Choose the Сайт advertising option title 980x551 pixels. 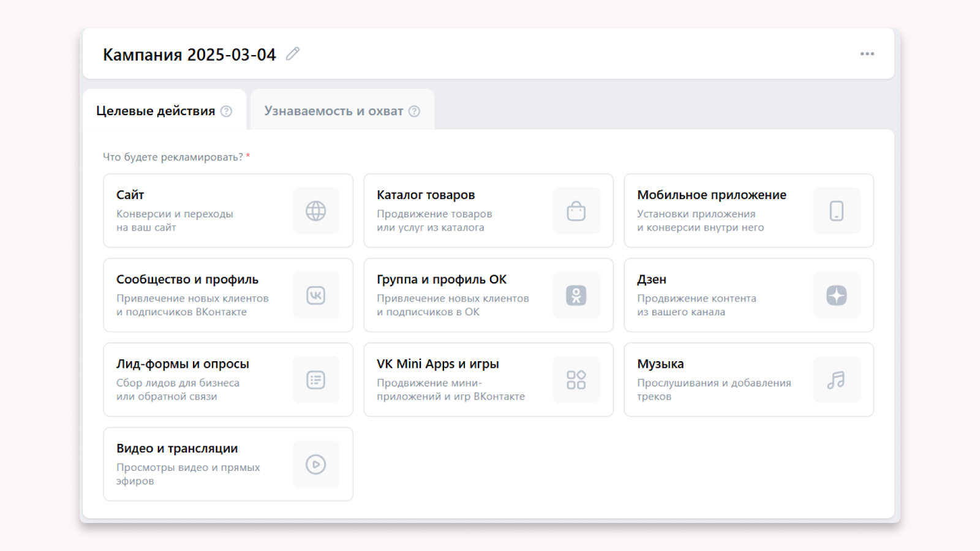(x=130, y=195)
